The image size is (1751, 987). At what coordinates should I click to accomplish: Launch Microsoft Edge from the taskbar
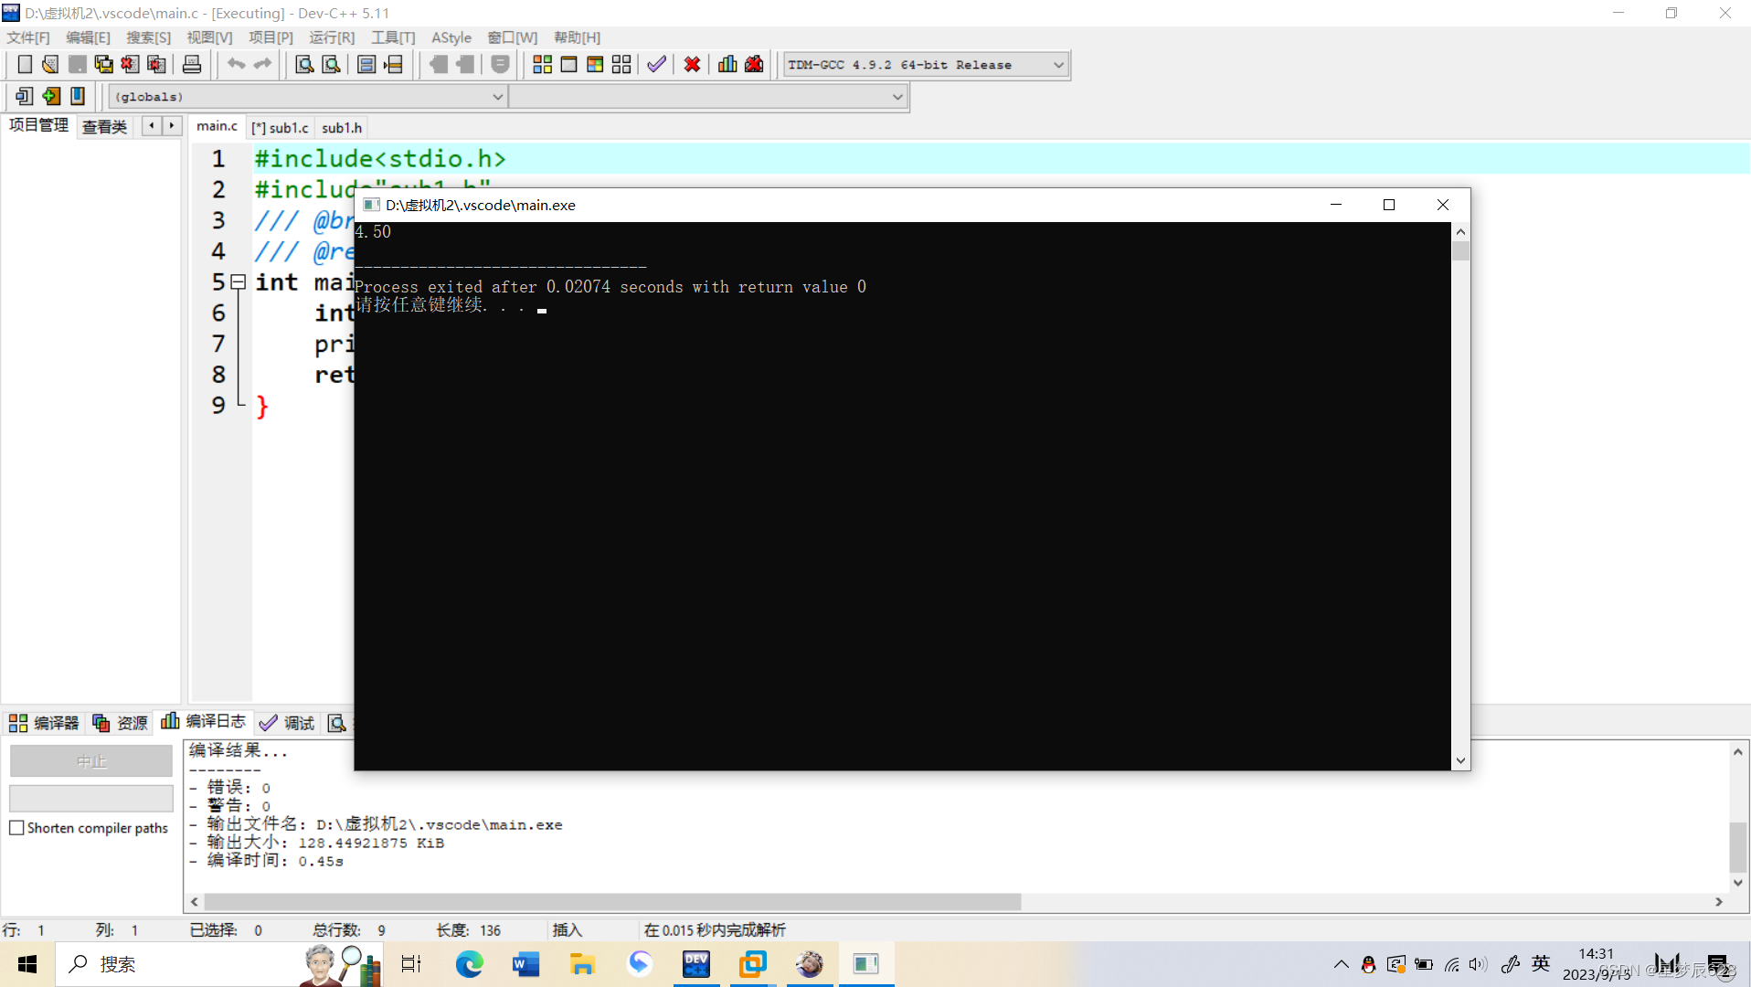[x=469, y=964]
